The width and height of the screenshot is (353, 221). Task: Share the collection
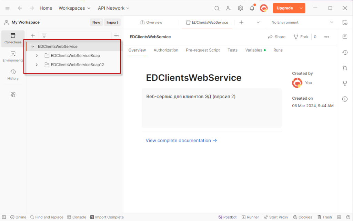coord(276,37)
